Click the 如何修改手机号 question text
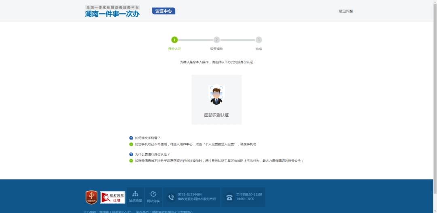The width and height of the screenshot is (437, 213). tap(147, 138)
